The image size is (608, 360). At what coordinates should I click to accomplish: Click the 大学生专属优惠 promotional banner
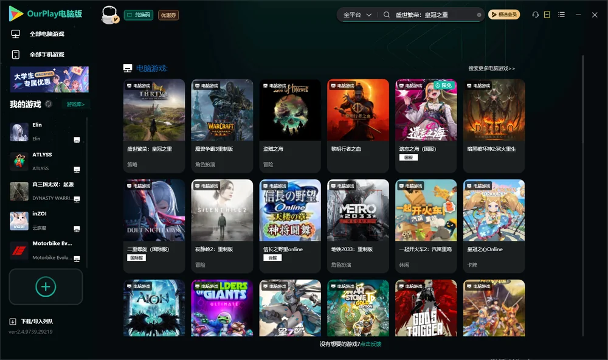click(x=49, y=80)
